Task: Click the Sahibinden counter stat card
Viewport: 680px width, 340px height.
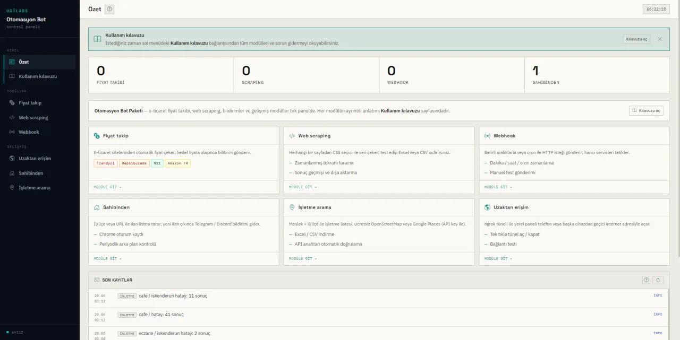Action: click(x=597, y=75)
